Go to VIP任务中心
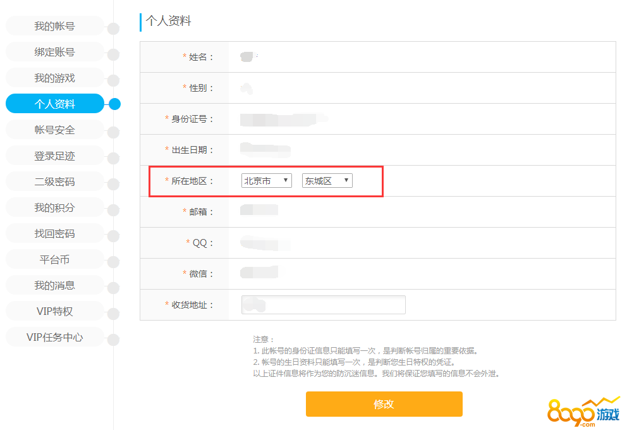 coord(54,337)
